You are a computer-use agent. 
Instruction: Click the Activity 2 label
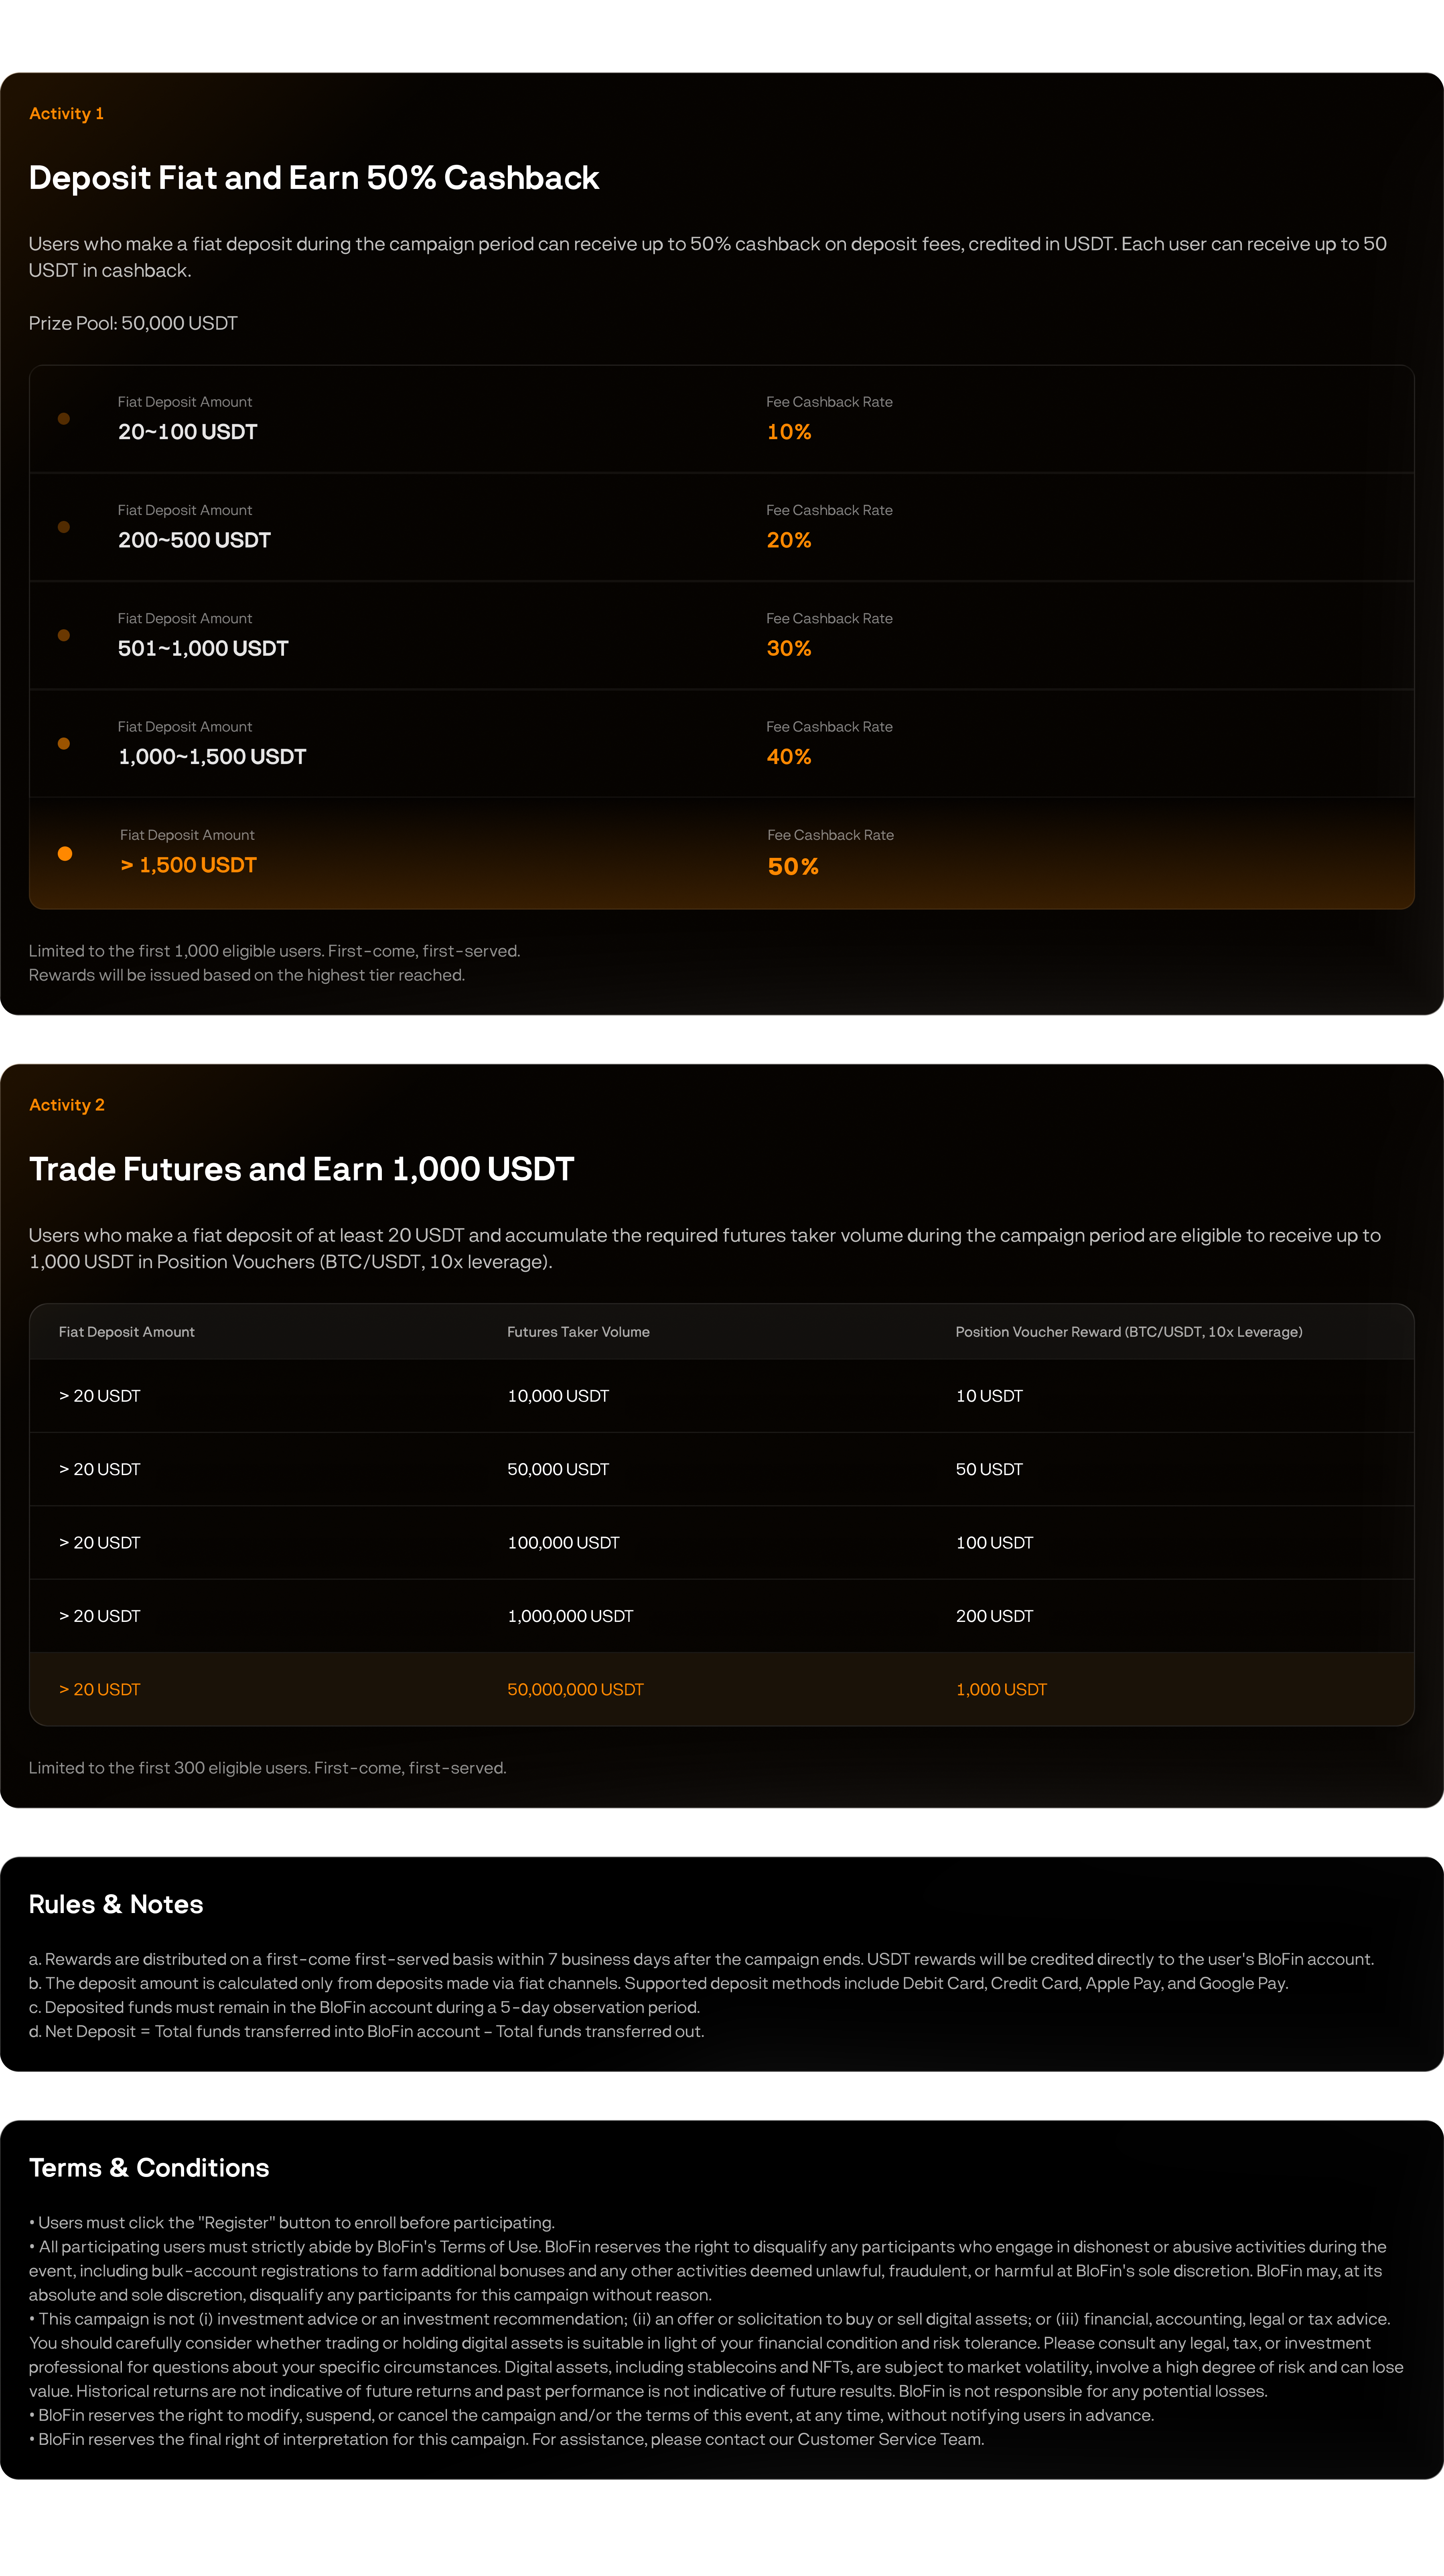67,1105
